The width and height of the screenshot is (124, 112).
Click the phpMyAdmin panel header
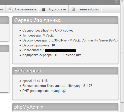[65, 107]
